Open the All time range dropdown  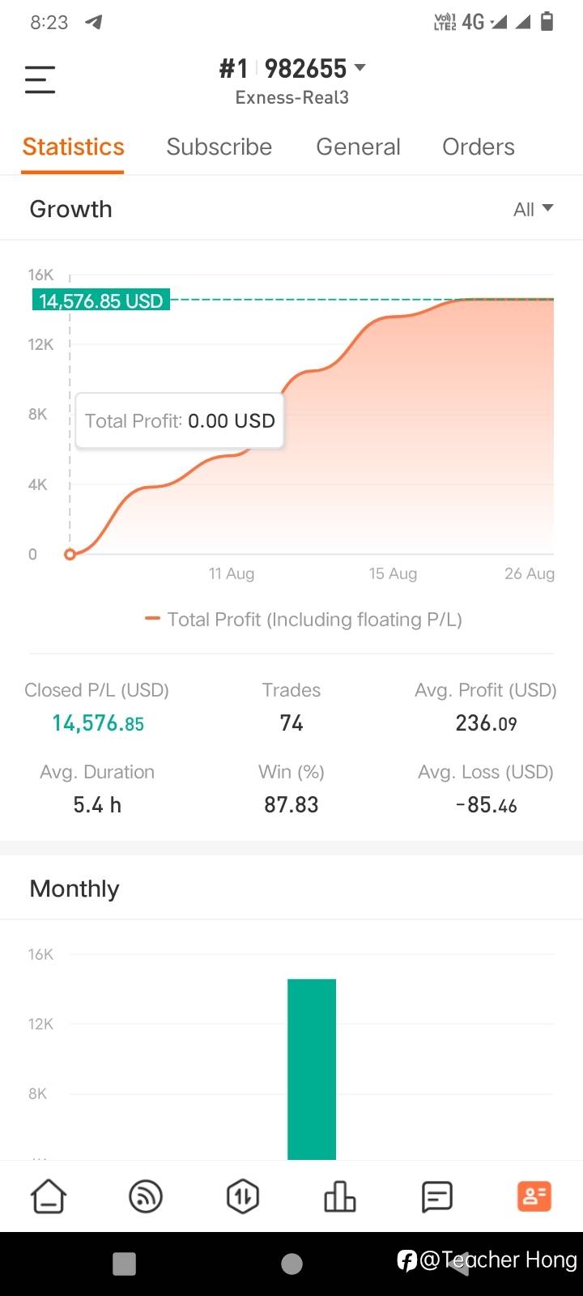point(534,210)
